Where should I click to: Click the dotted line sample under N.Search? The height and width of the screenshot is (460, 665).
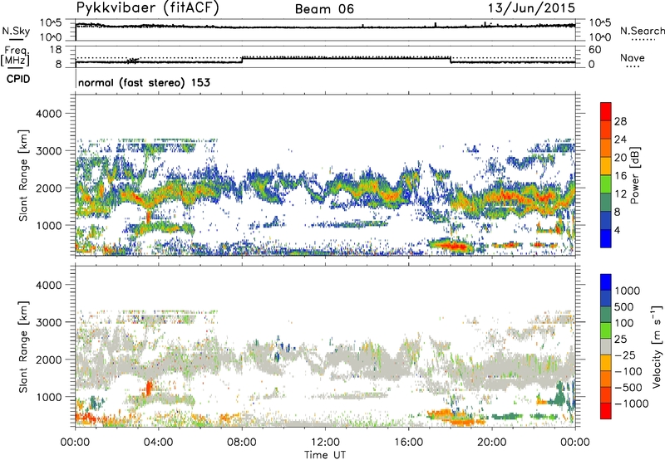[x=643, y=40]
